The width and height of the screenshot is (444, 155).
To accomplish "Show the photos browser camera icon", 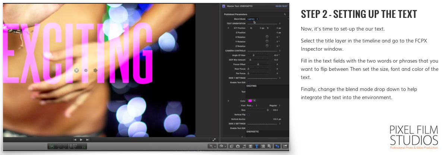I will 238,146.
